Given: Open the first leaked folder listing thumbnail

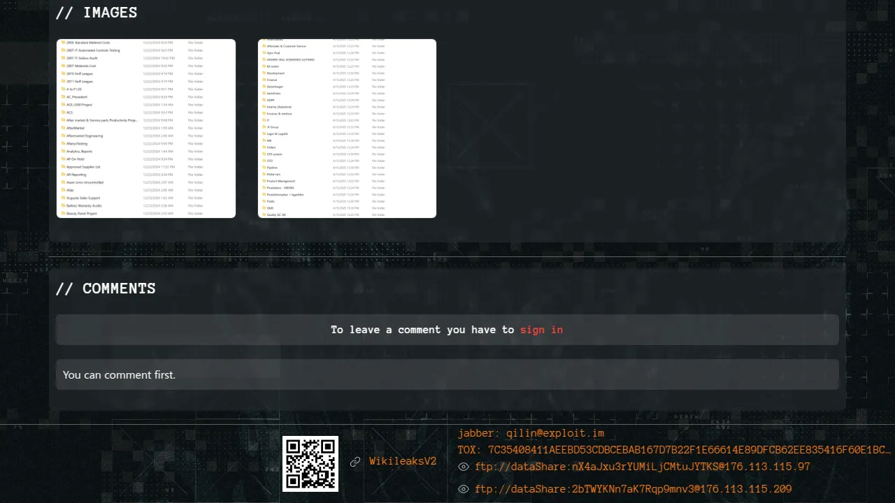Looking at the screenshot, I should [x=146, y=129].
